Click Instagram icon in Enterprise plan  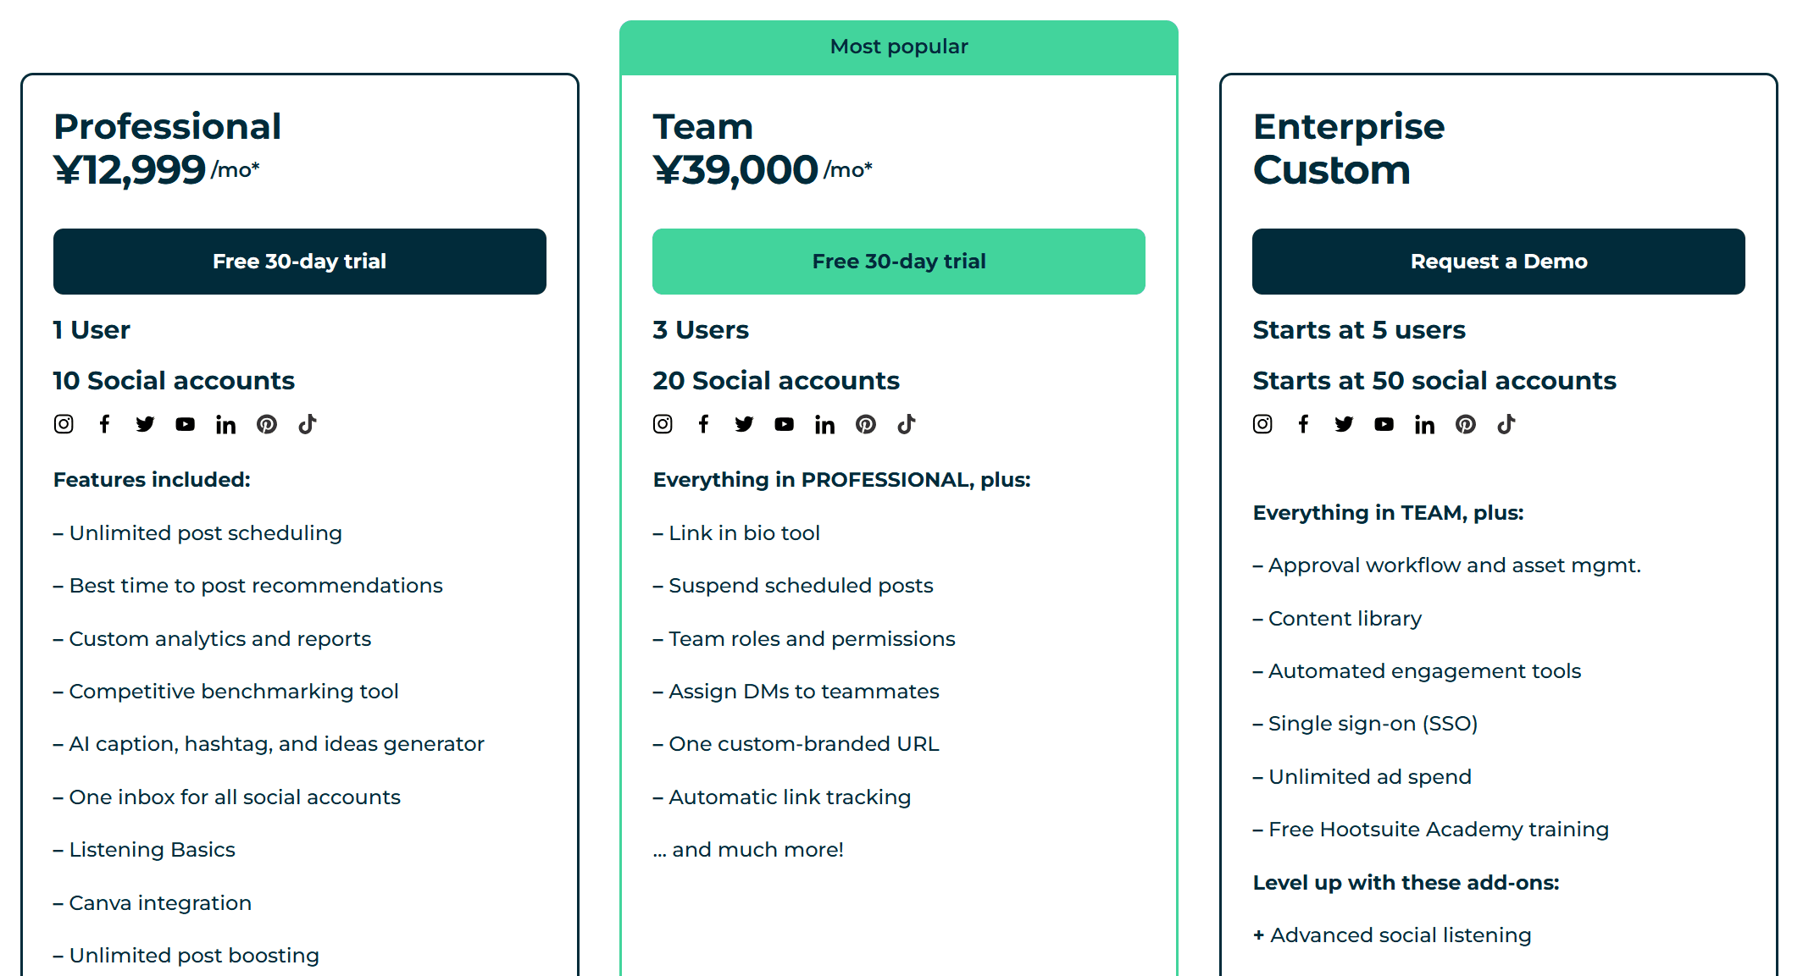click(1262, 424)
